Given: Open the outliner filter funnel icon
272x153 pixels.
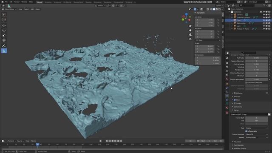Looking at the screenshot, I should point(264,6).
